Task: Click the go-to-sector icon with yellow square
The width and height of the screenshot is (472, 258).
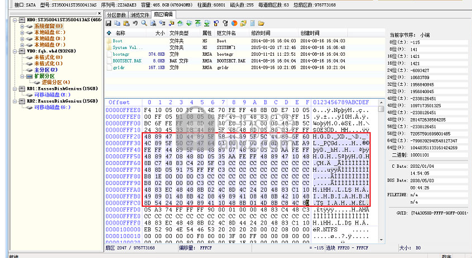Action: tap(171, 23)
